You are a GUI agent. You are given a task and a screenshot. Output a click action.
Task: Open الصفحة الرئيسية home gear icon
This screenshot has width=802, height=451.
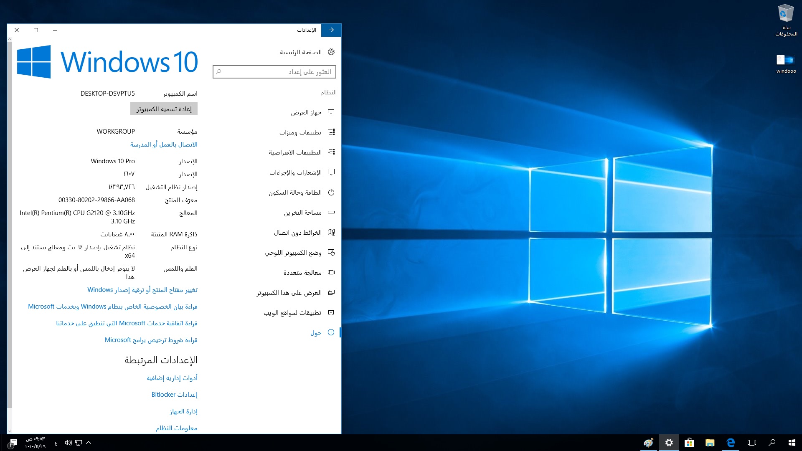(x=331, y=52)
